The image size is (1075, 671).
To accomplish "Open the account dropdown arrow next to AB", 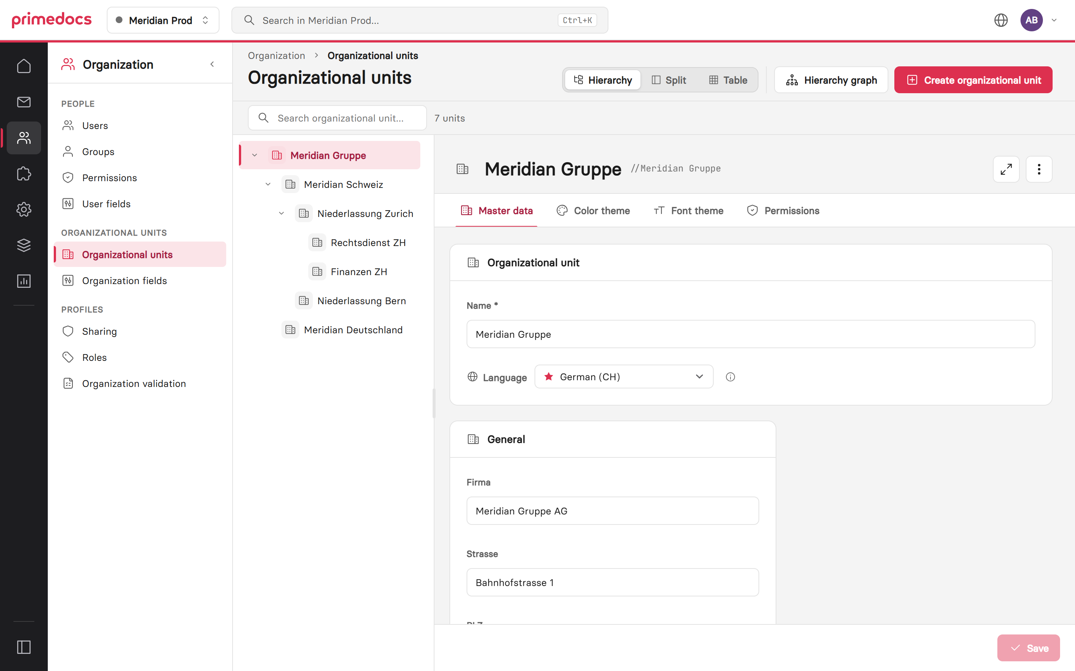I will (x=1054, y=20).
